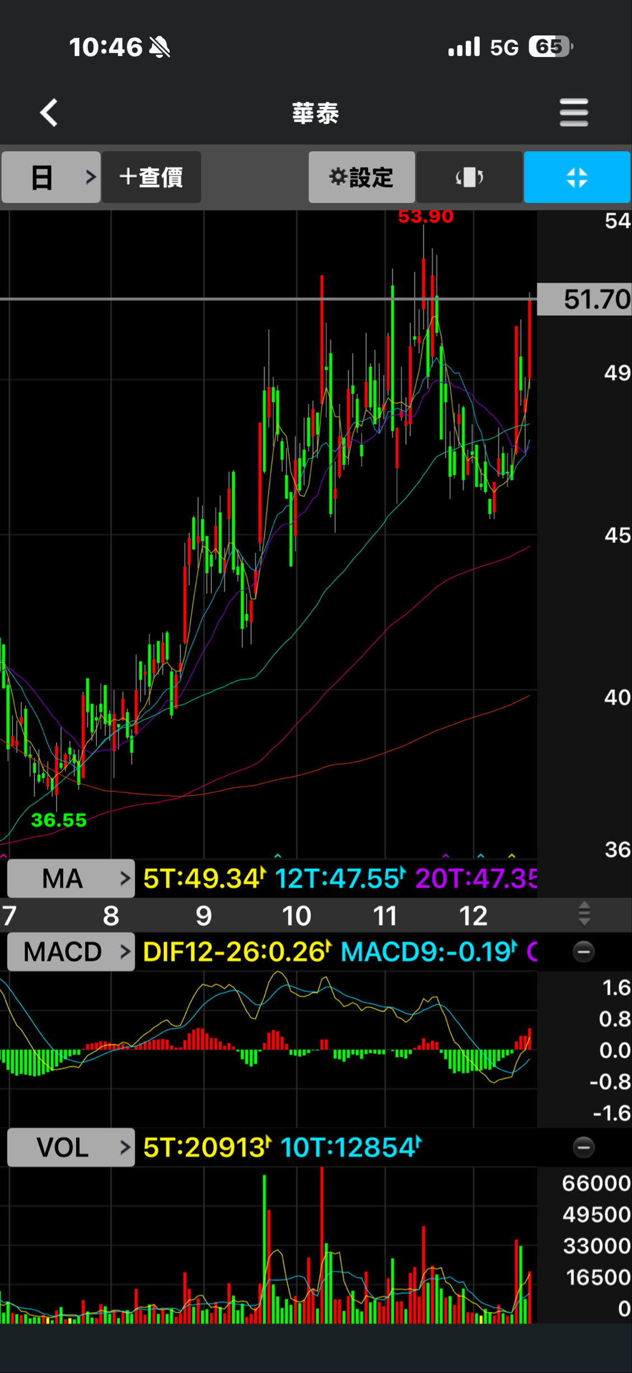Image resolution: width=632 pixels, height=1373 pixels.
Task: Tap month 10 on the date axis
Action: click(296, 916)
